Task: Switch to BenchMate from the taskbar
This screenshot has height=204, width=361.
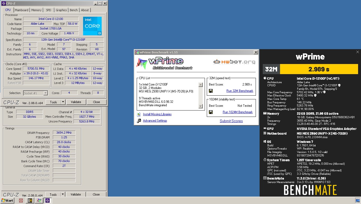Action: [x=30, y=201]
